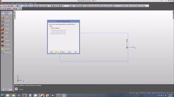Click the UCS_Setup1 status bar entry
This screenshot has height=97, width=174.
point(143,93)
